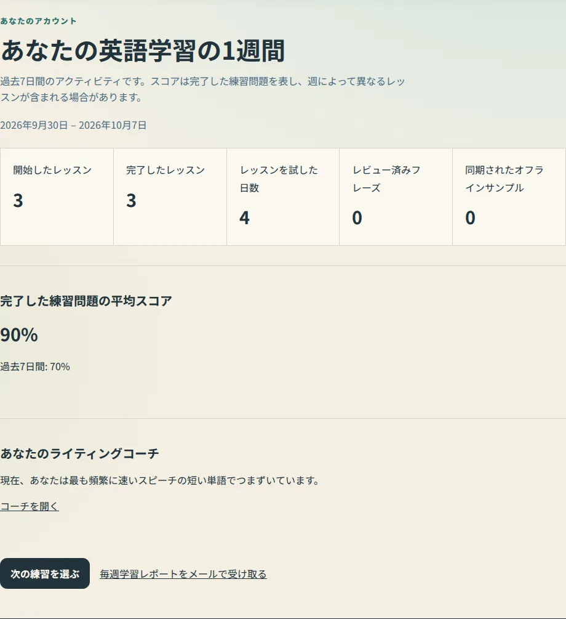Screen dimensions: 566x619
Task: Click the あなたの英語学習の1週間 heading
Action: pyautogui.click(x=143, y=51)
